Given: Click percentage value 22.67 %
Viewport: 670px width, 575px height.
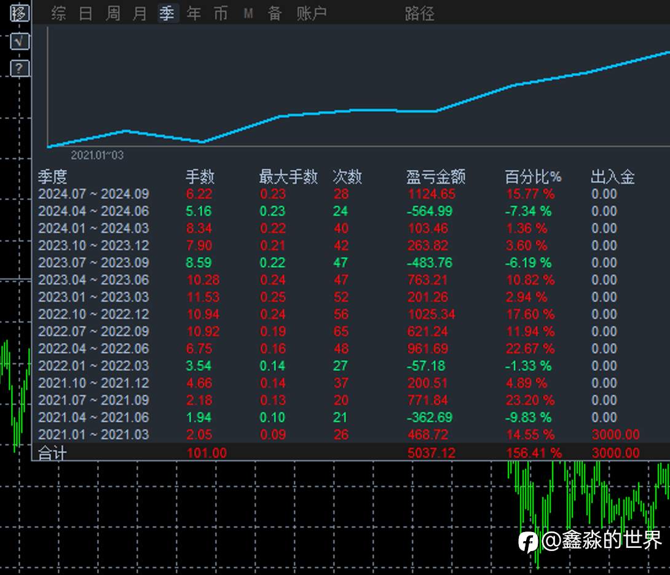Looking at the screenshot, I should [x=530, y=348].
